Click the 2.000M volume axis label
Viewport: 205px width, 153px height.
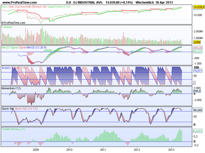click(198, 31)
